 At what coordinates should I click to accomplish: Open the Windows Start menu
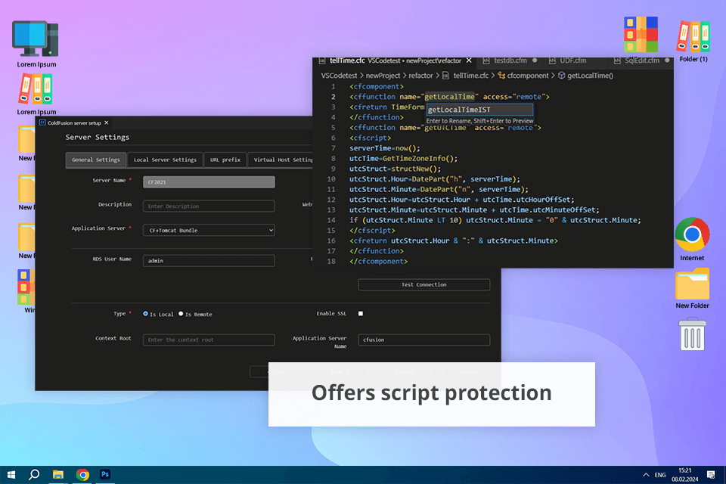pos(11,475)
